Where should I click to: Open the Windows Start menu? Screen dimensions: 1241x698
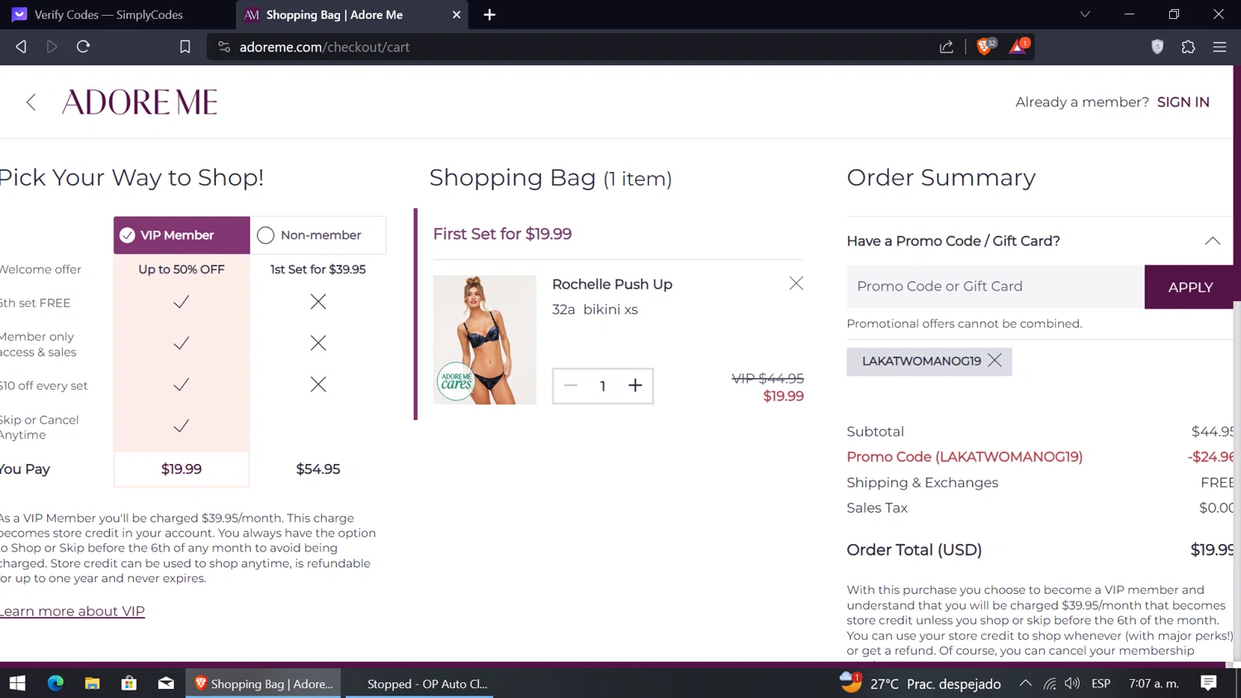point(17,683)
